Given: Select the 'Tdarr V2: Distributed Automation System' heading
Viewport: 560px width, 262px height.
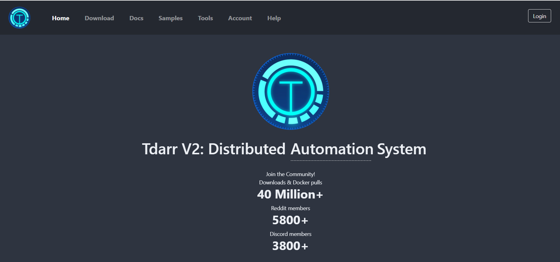Looking at the screenshot, I should [x=284, y=149].
